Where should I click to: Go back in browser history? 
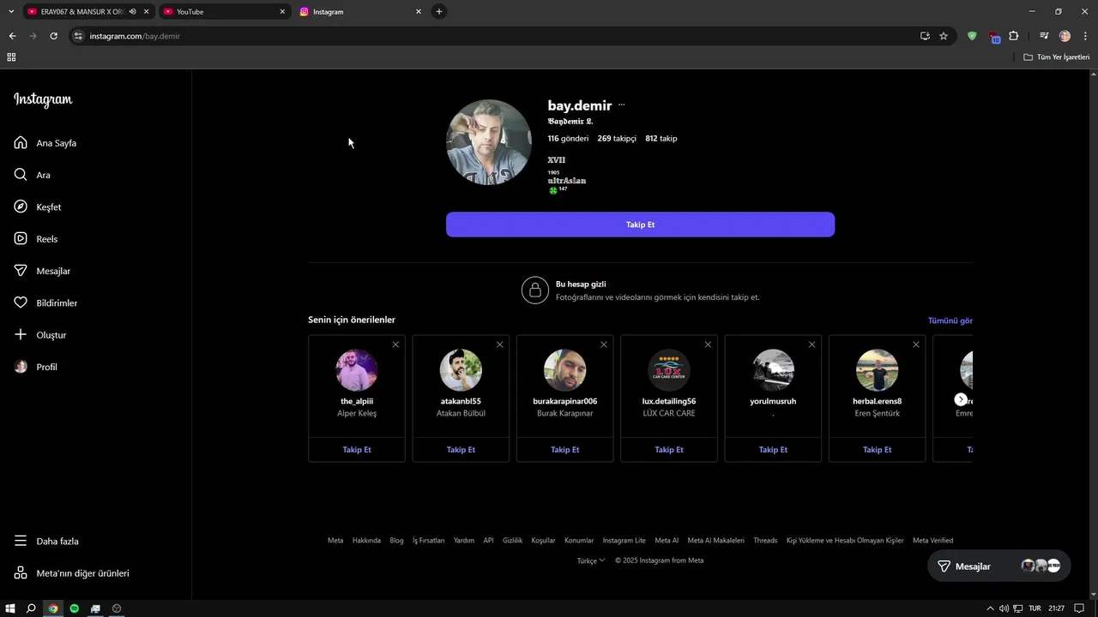coord(12,36)
